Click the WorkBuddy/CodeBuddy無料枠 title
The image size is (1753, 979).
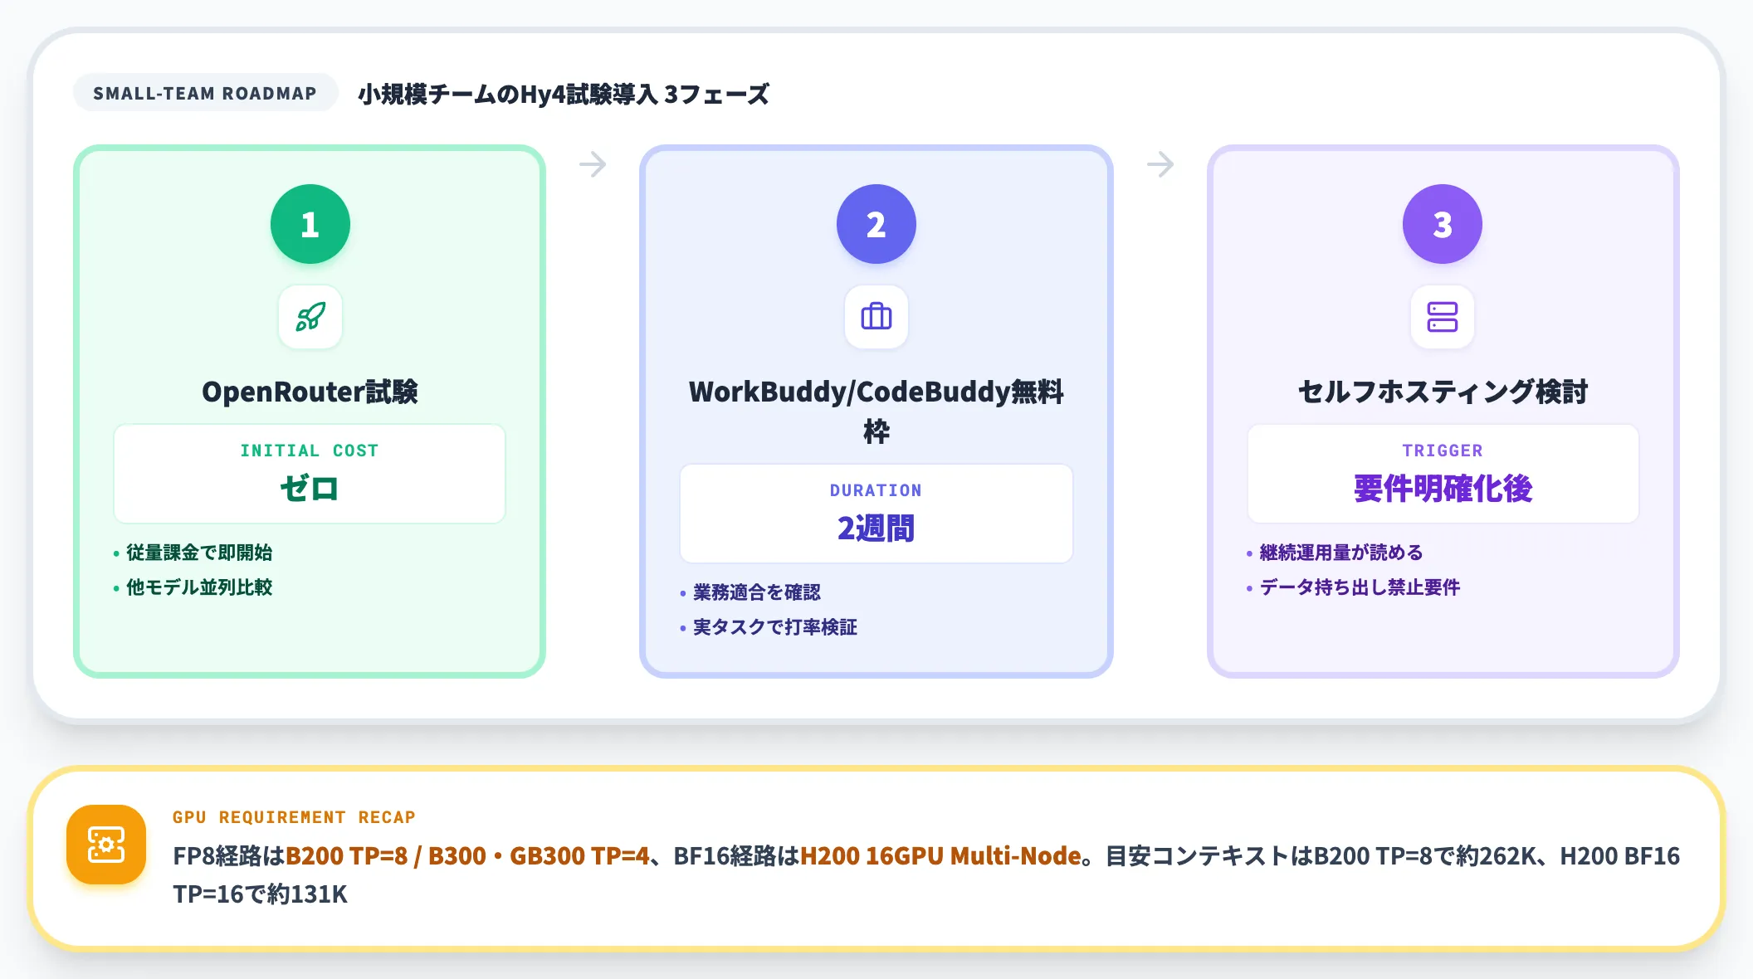876,411
